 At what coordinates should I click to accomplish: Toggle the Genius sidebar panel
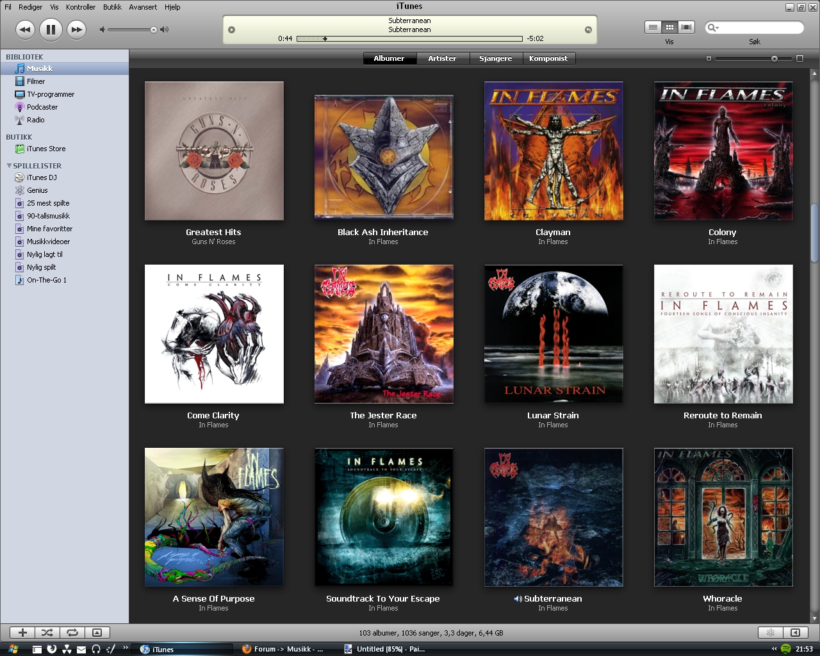coord(796,632)
